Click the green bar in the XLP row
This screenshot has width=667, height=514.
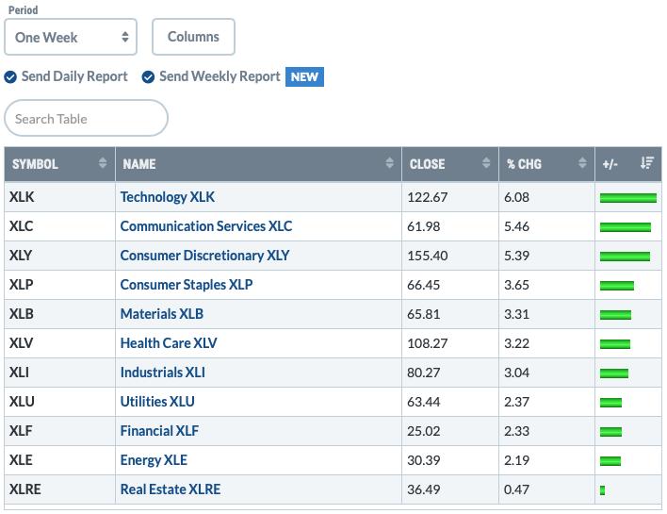[617, 286]
